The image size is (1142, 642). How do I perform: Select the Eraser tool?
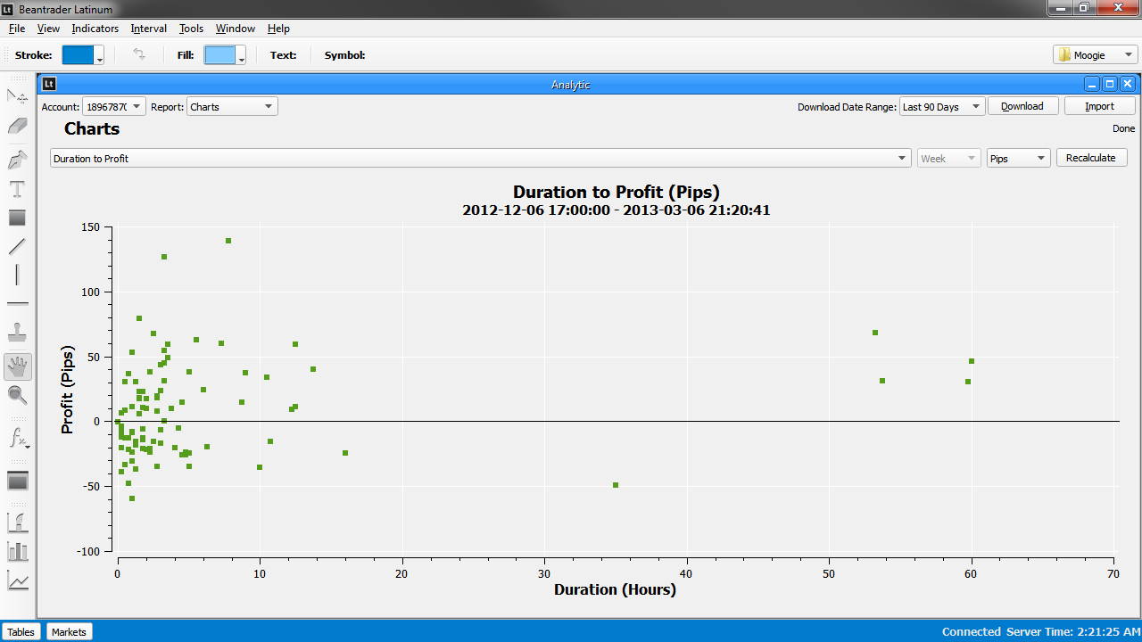(x=18, y=127)
